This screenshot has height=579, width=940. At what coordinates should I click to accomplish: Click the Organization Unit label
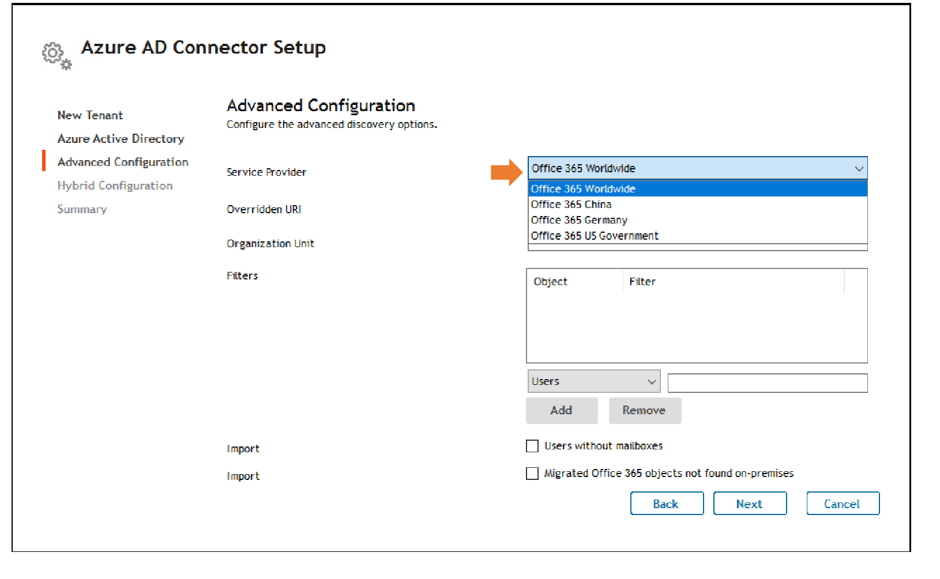tap(270, 244)
